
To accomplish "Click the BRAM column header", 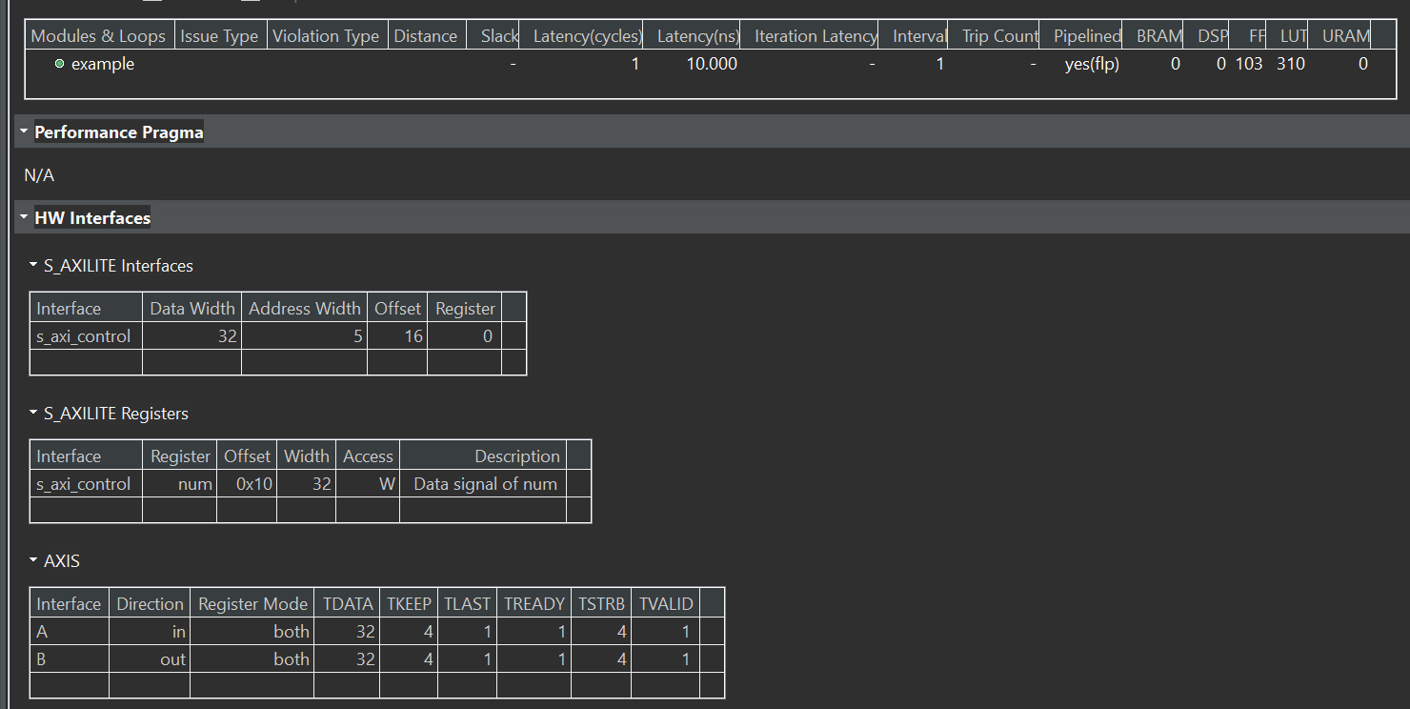I will click(1154, 36).
